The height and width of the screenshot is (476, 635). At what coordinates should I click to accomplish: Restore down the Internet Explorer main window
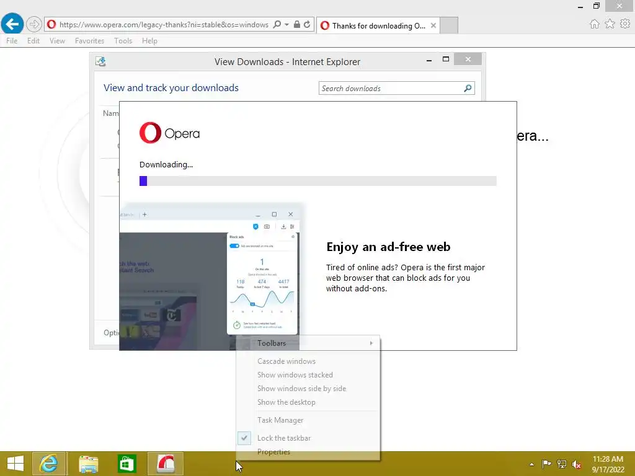[597, 6]
